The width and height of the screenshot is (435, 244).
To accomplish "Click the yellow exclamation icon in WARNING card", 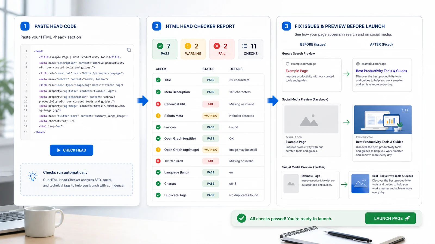I will (x=188, y=46).
